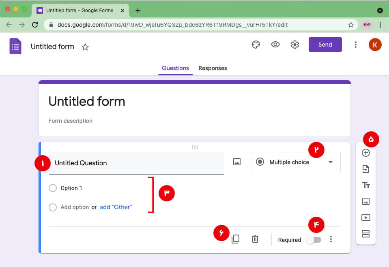389x267 pixels.
Task: Open the Customize theme palette icon
Action: 256,45
